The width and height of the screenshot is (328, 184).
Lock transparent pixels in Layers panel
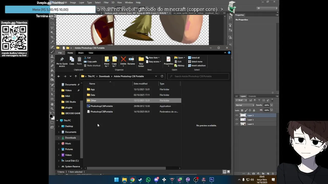click(242, 110)
